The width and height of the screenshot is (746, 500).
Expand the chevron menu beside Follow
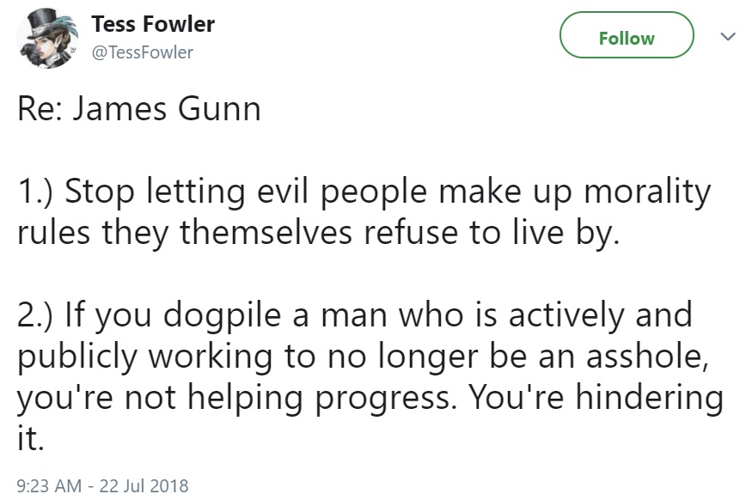pyautogui.click(x=728, y=37)
